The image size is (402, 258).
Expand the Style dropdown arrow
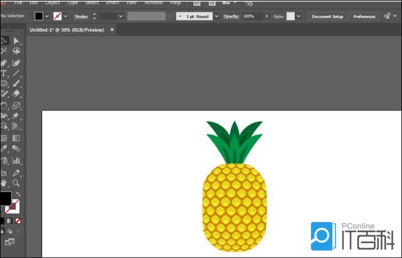299,17
